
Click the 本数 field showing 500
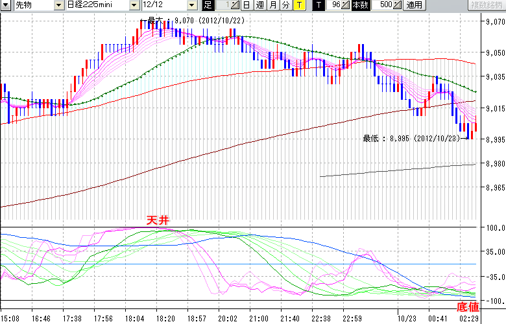click(x=381, y=5)
